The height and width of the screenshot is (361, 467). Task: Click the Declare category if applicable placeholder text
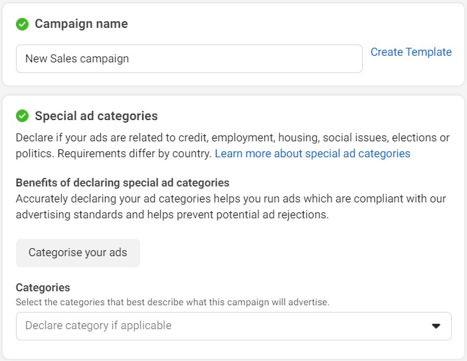click(x=98, y=326)
